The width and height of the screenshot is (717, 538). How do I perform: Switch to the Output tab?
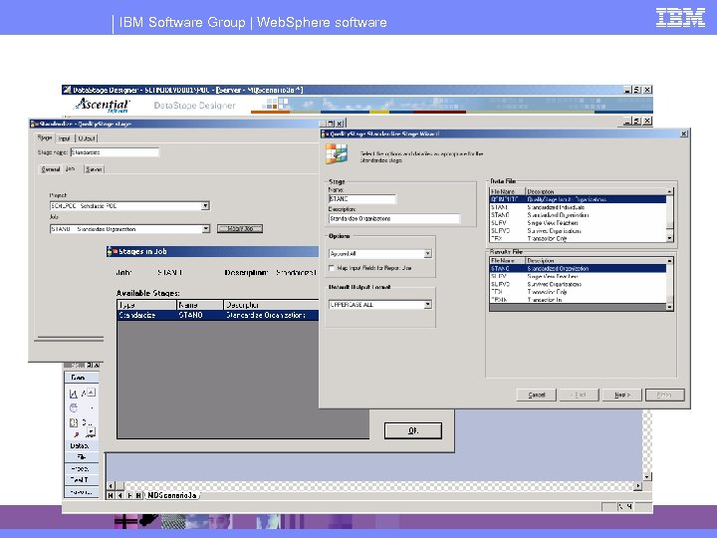[87, 138]
